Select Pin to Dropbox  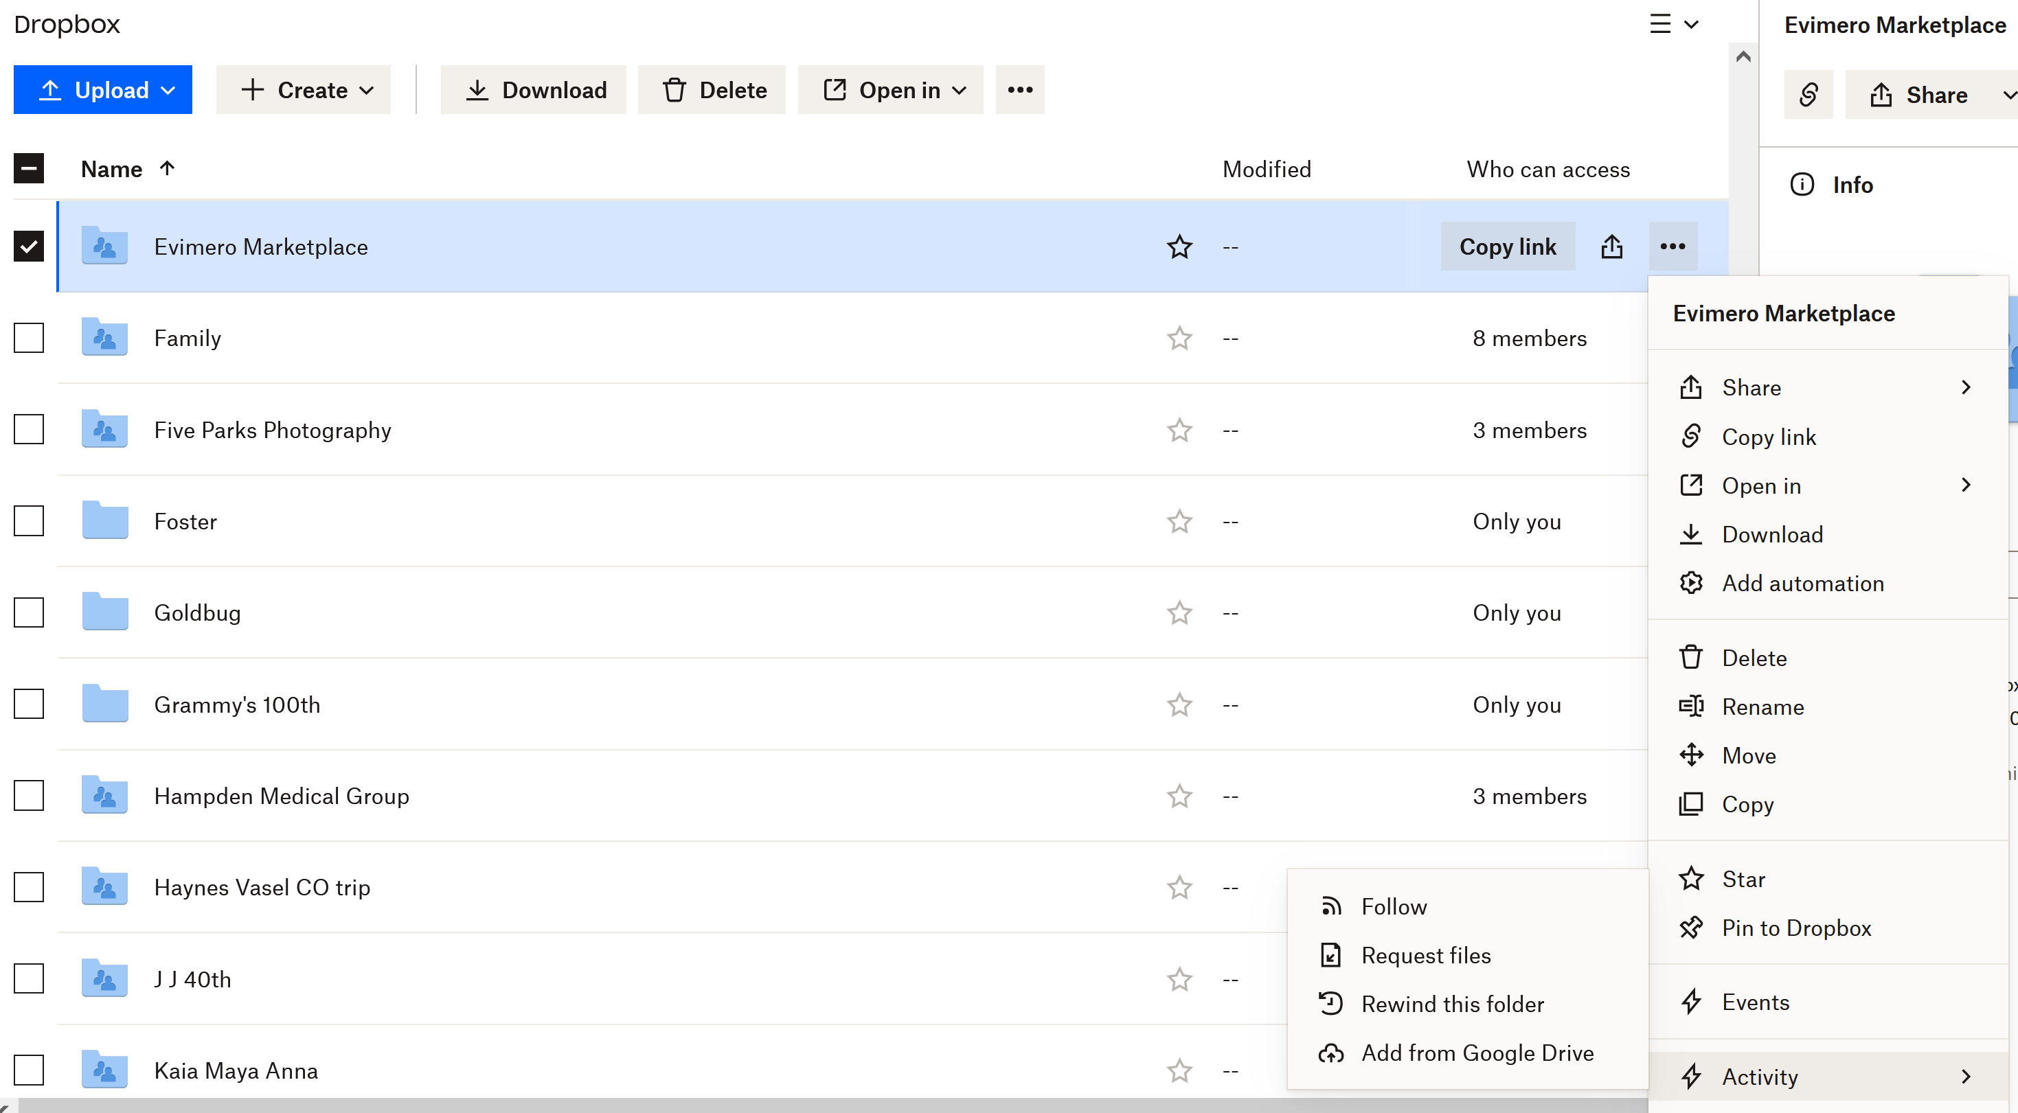point(1828,928)
